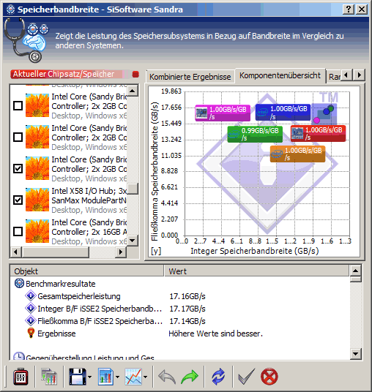Viewport: 372px width, 392px height.
Task: Open the partially hidden Ran tab
Action: point(334,77)
